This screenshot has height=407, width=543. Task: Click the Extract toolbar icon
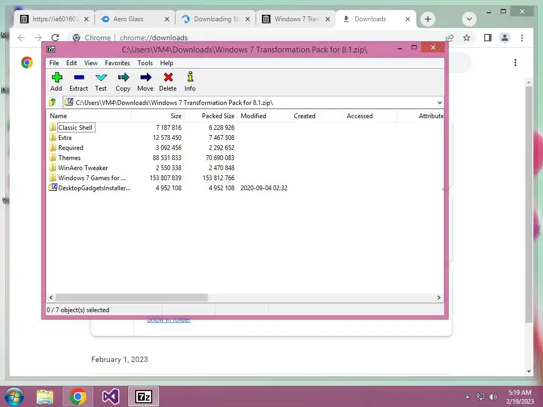click(79, 77)
